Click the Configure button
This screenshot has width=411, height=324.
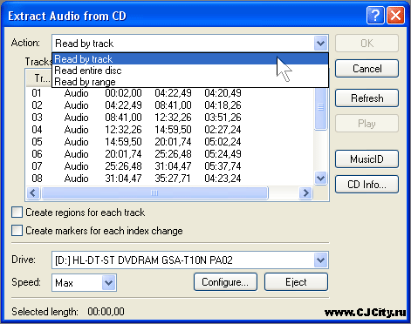(x=225, y=282)
